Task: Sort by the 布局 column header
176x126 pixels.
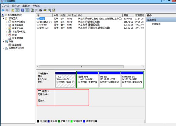Action: 56,15
